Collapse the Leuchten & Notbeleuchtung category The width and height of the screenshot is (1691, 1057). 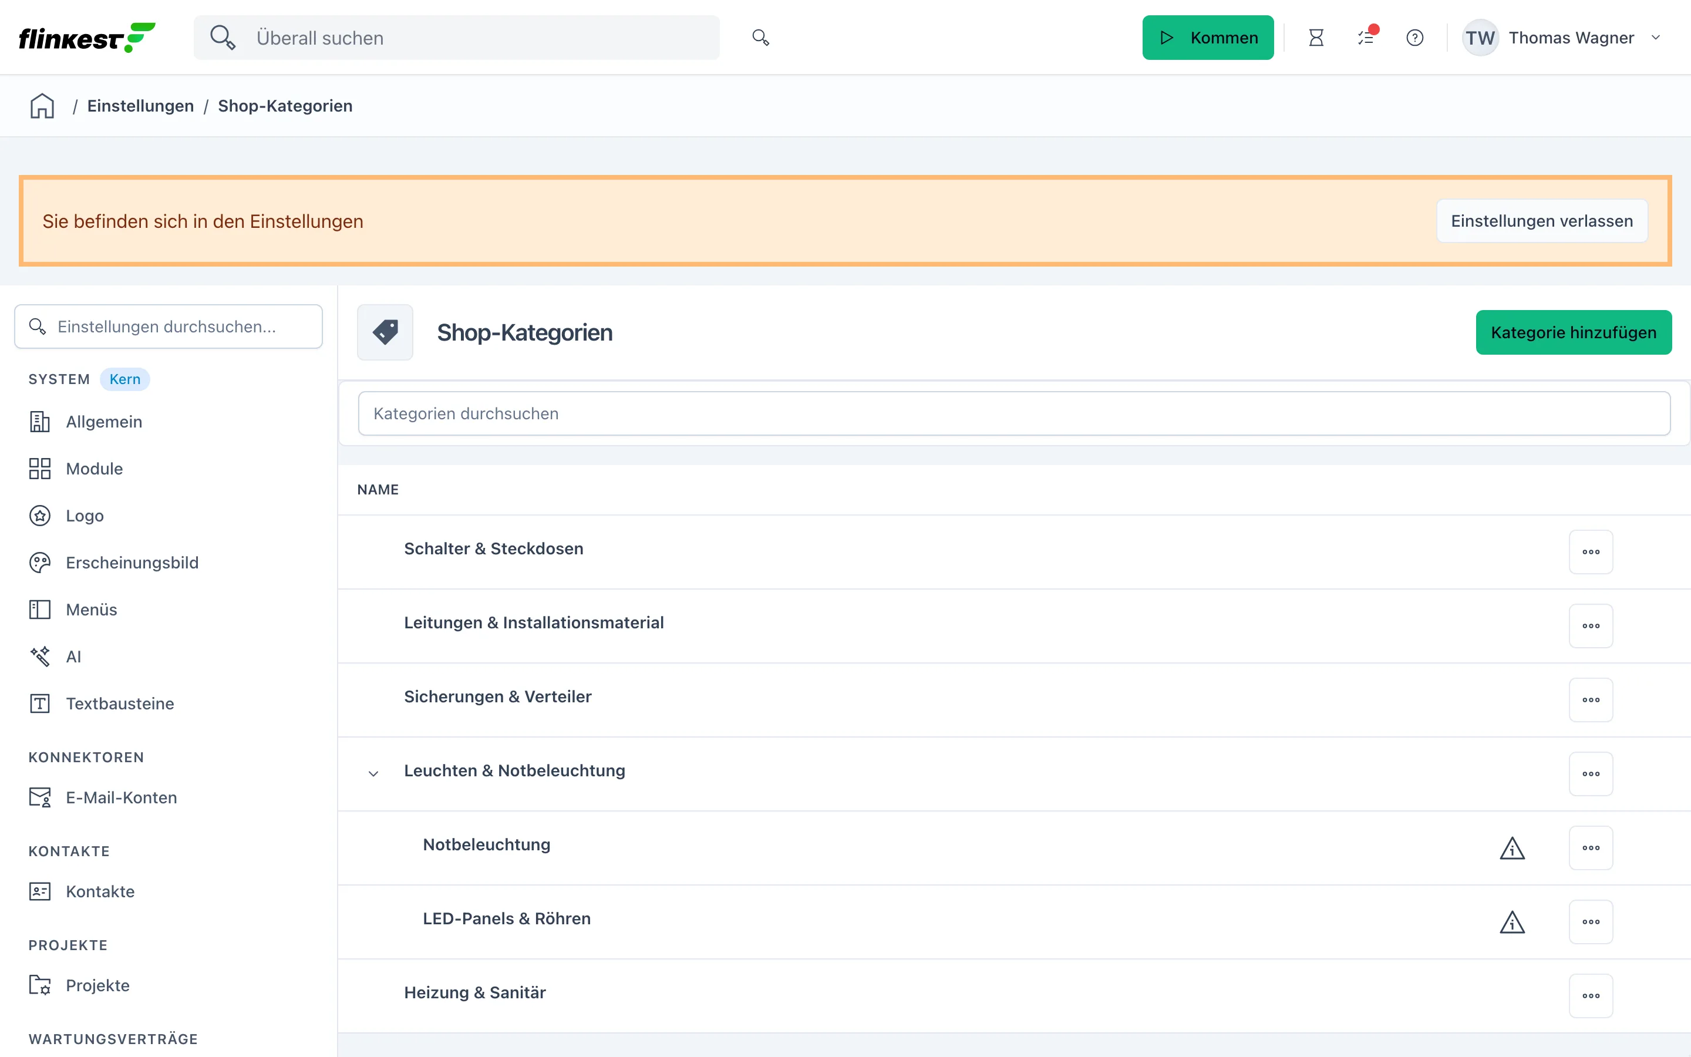click(373, 774)
